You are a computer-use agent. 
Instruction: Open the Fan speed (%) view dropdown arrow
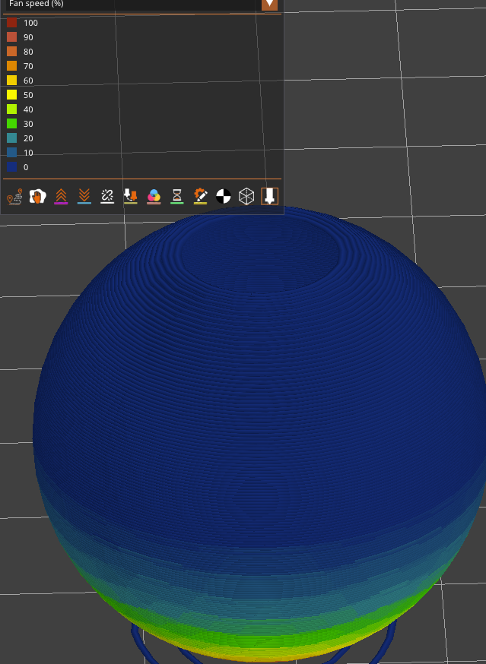269,4
